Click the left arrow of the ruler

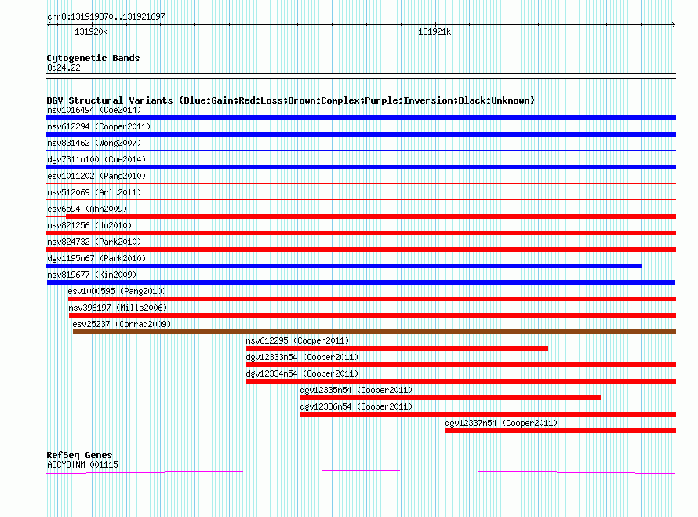(x=49, y=25)
